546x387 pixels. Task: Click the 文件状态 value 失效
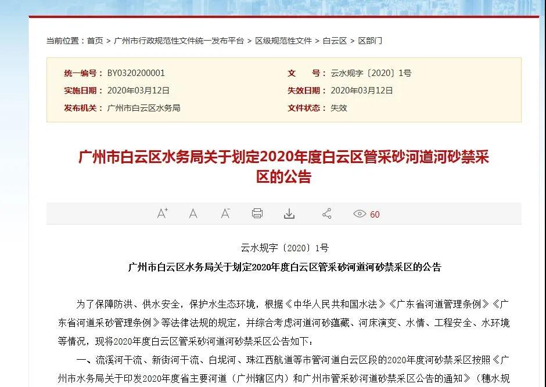click(x=339, y=108)
